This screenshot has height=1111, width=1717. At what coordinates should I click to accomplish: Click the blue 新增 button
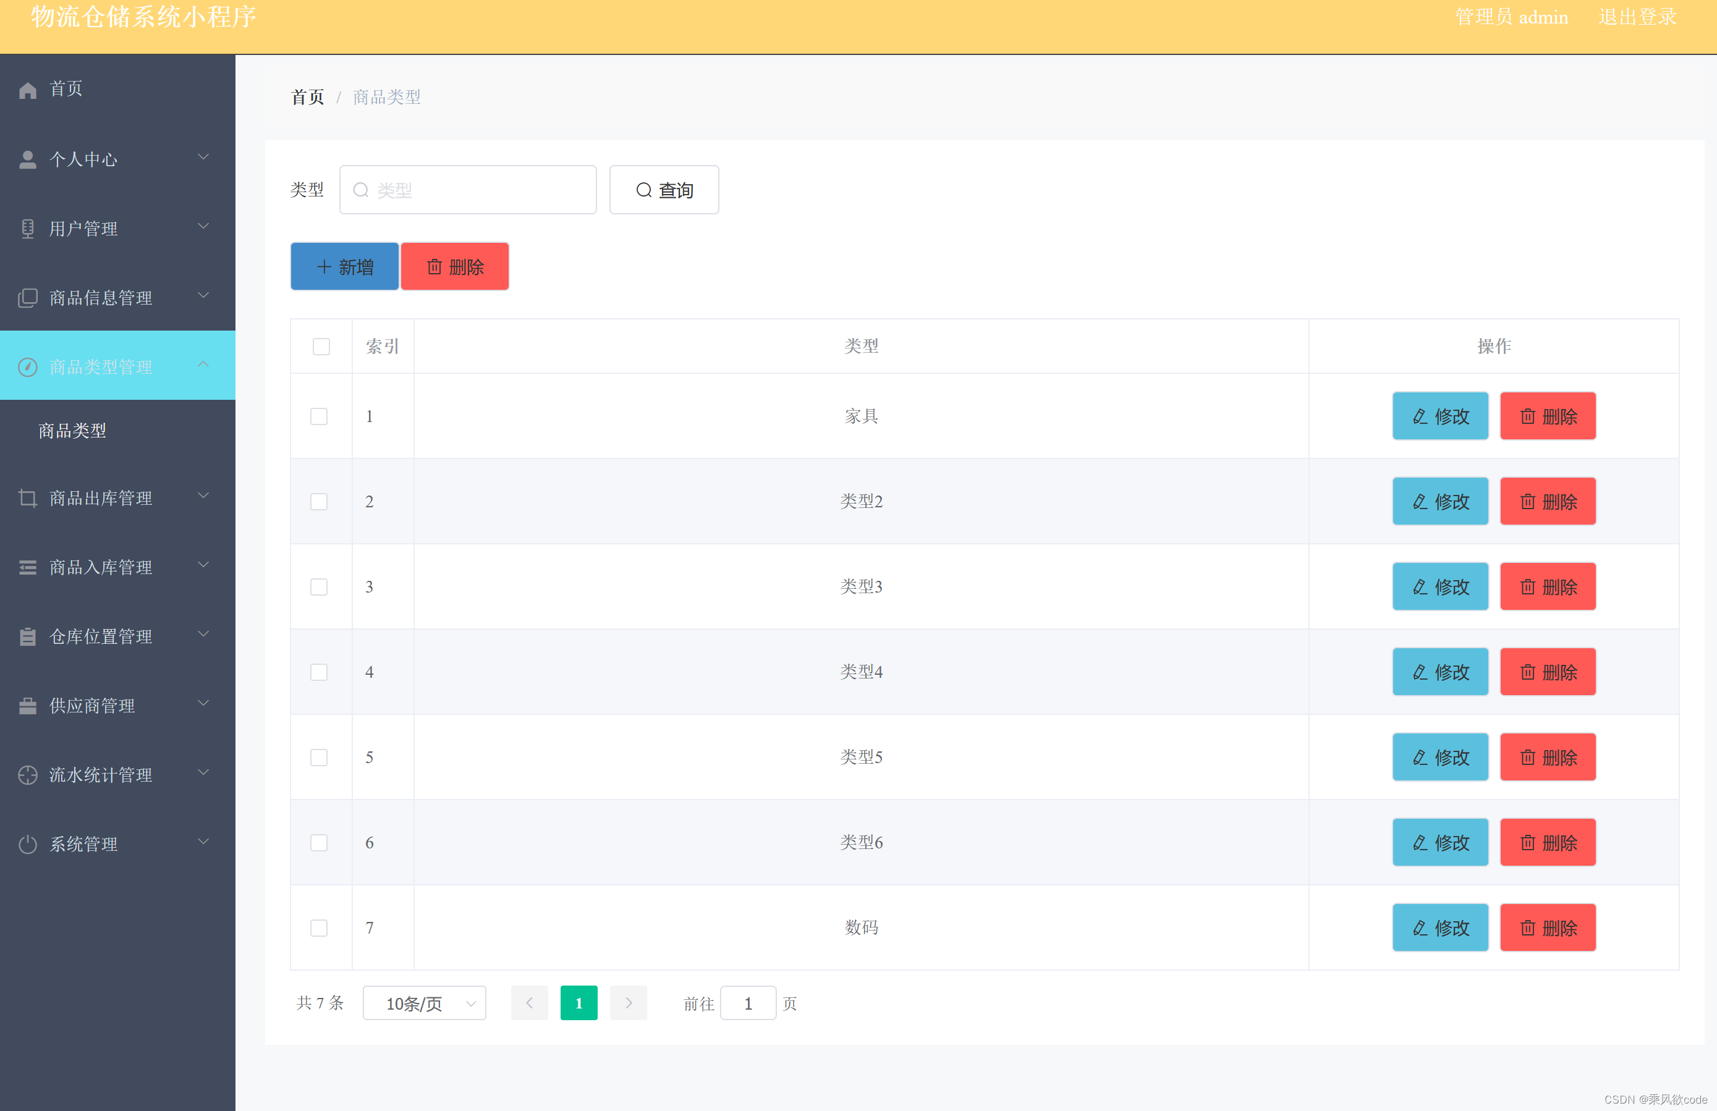tap(344, 267)
